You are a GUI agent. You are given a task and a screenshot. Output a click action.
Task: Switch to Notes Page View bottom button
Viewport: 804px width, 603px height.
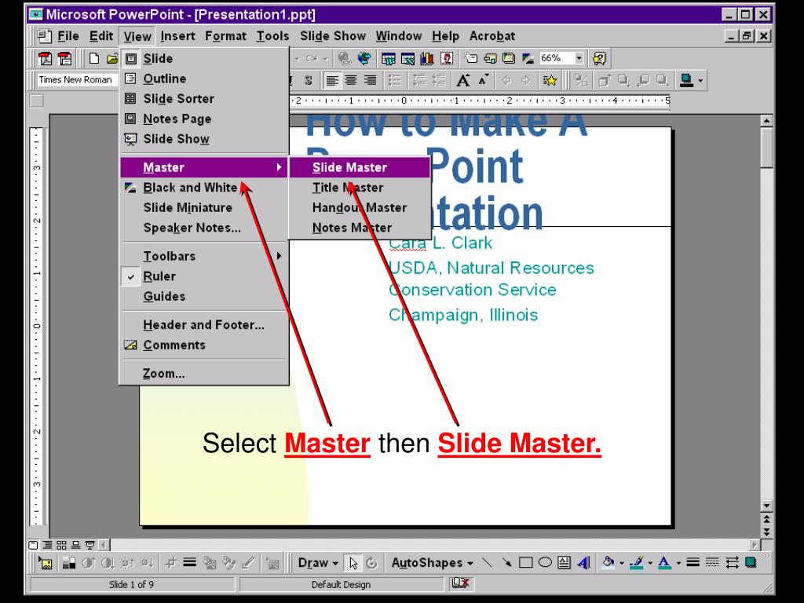pos(76,545)
